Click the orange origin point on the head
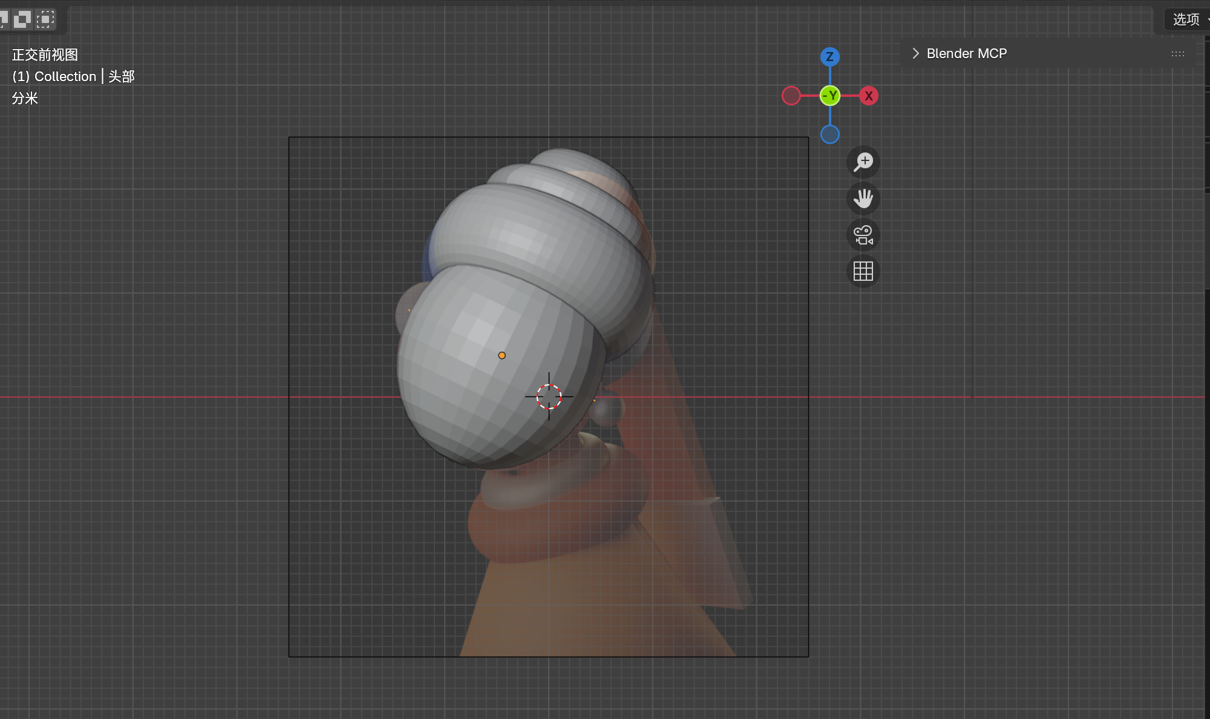This screenshot has height=719, width=1210. 502,355
